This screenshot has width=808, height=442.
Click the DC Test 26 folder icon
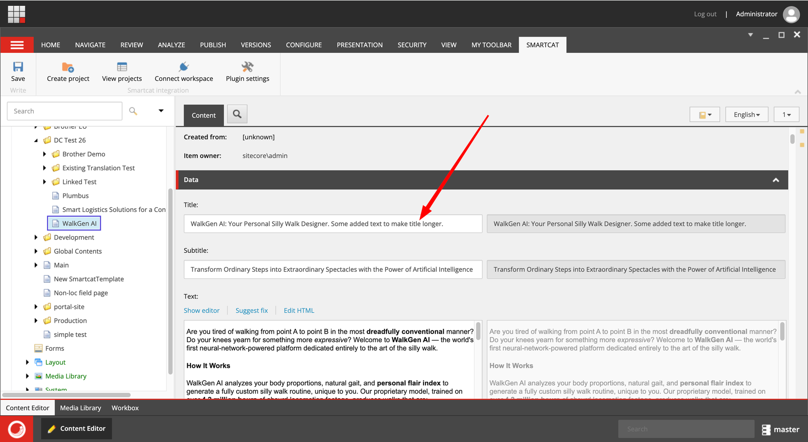(47, 140)
